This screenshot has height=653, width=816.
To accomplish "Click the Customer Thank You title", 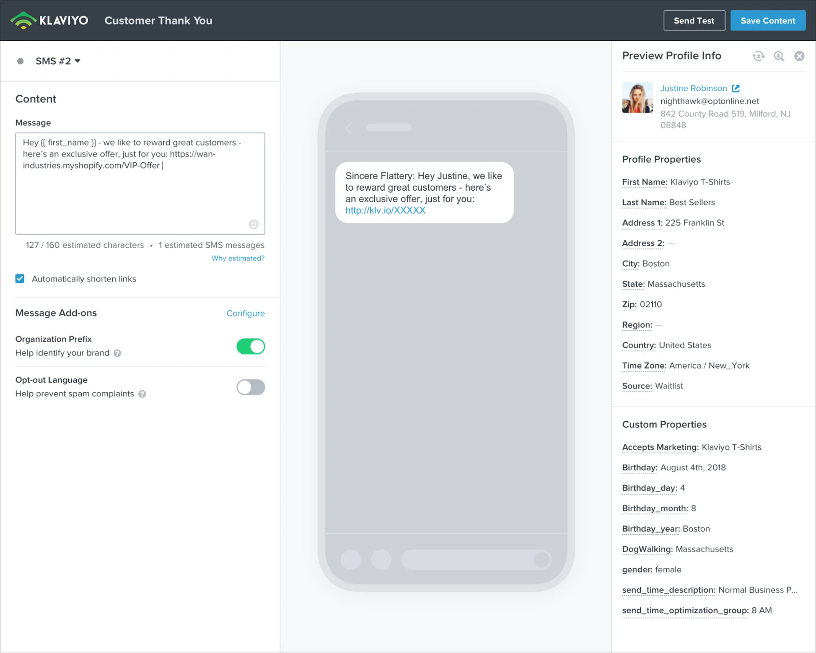I will [158, 20].
